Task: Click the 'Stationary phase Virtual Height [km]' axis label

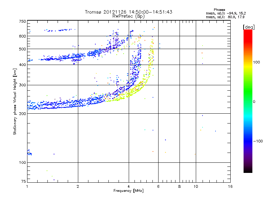Action: [15, 101]
